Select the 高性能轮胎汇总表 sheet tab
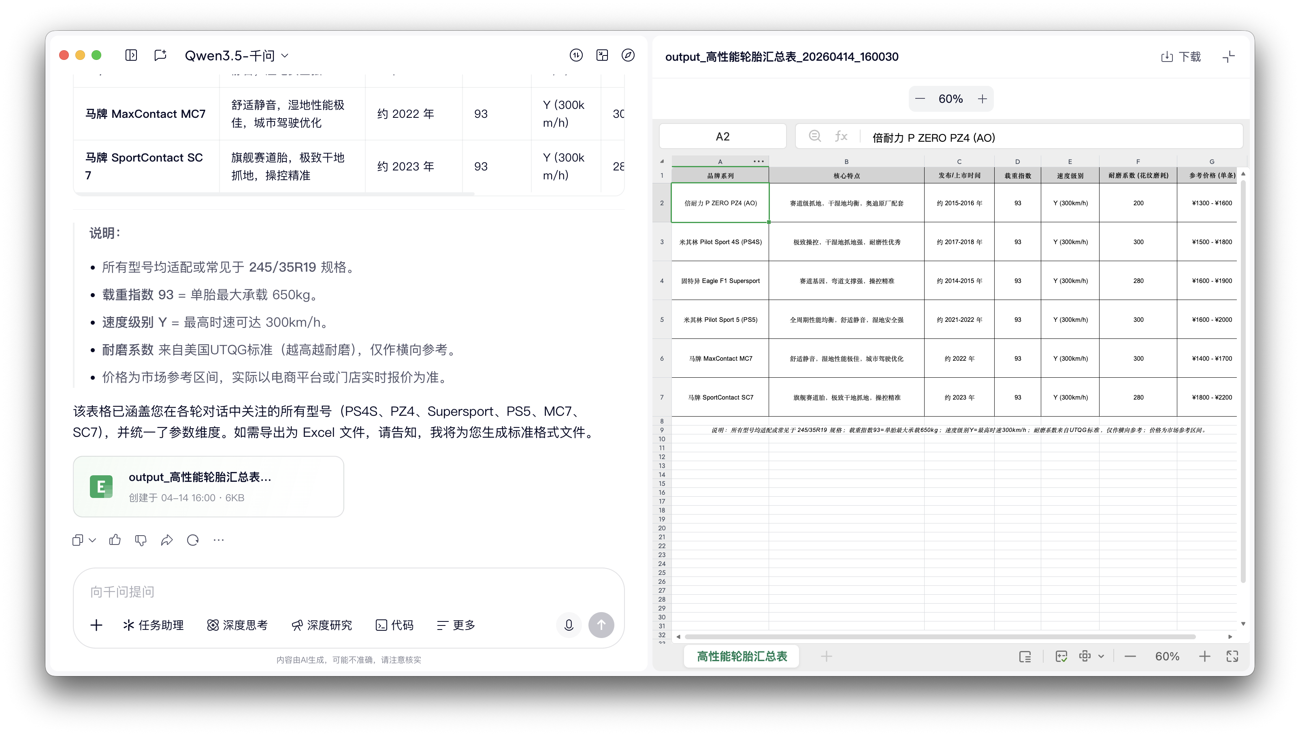 click(x=741, y=656)
